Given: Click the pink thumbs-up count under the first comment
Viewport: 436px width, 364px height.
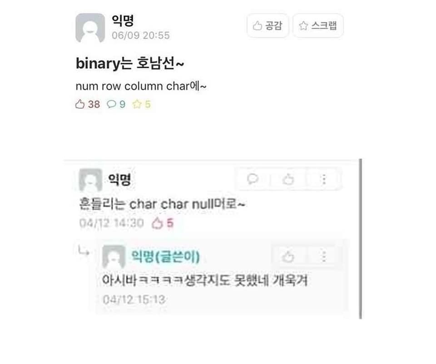Looking at the screenshot, I should tap(163, 223).
